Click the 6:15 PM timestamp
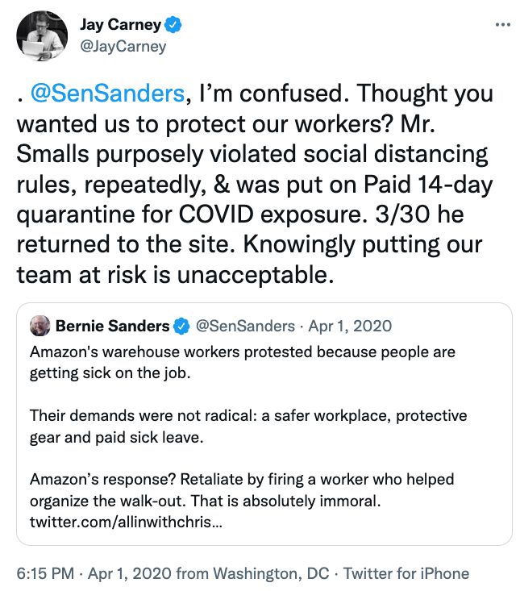This screenshot has width=520, height=591. [x=44, y=573]
